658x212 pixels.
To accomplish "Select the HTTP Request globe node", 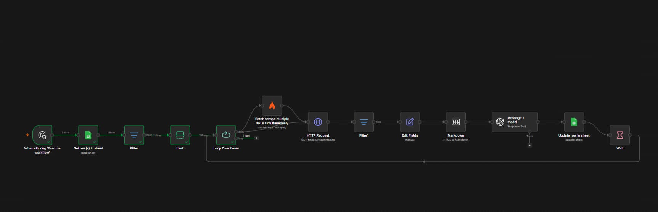I will [318, 122].
